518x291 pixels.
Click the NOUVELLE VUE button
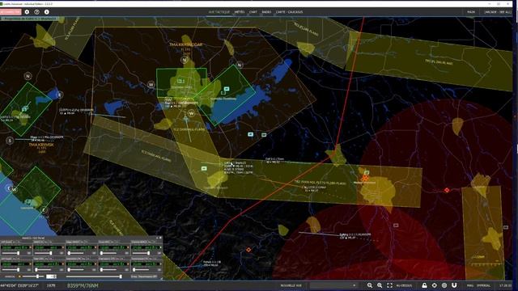291,285
